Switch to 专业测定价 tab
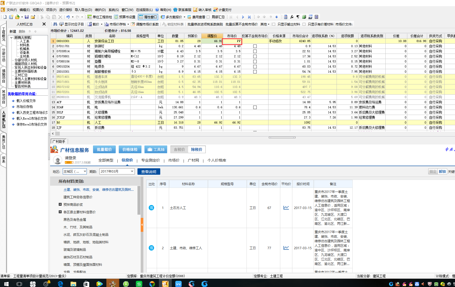 coord(151,160)
